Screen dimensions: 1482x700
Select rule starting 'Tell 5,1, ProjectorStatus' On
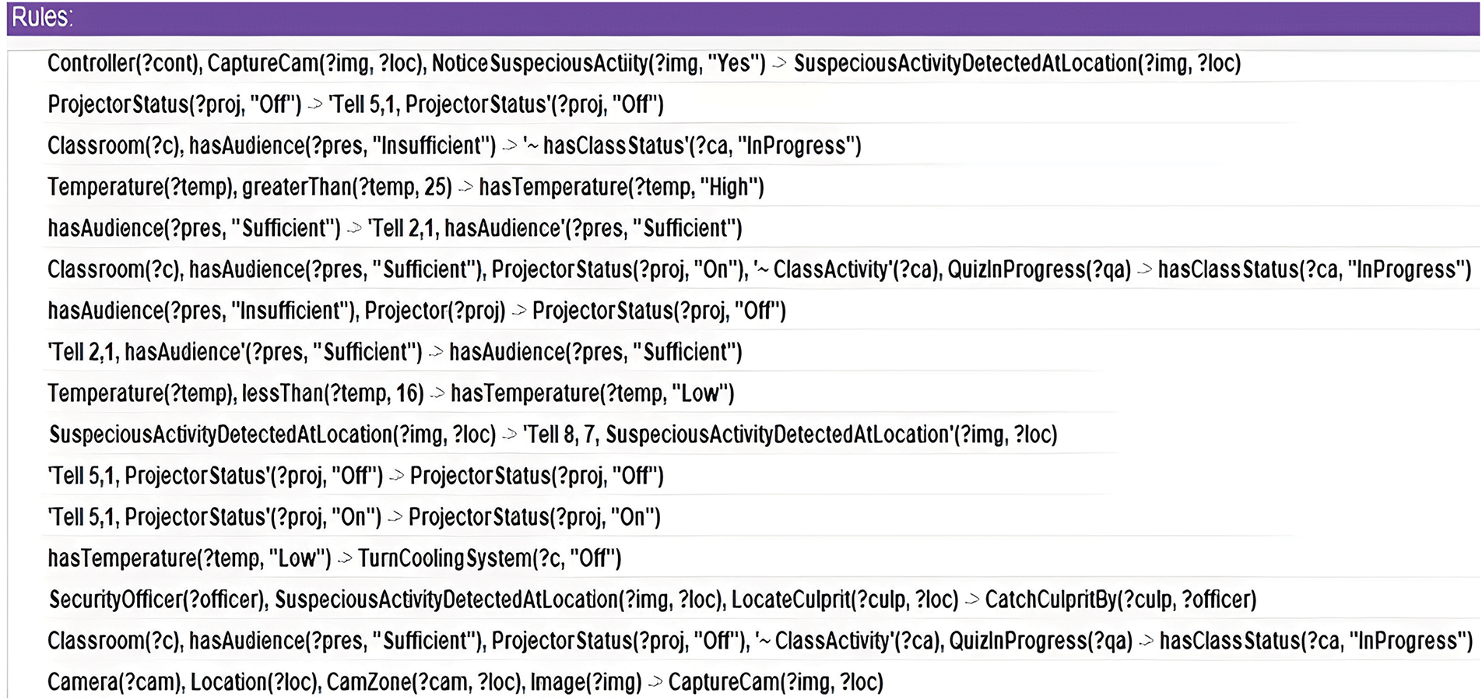coord(353,517)
